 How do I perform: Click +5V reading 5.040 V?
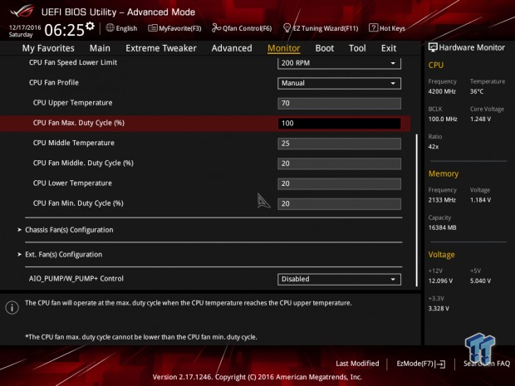tap(480, 281)
